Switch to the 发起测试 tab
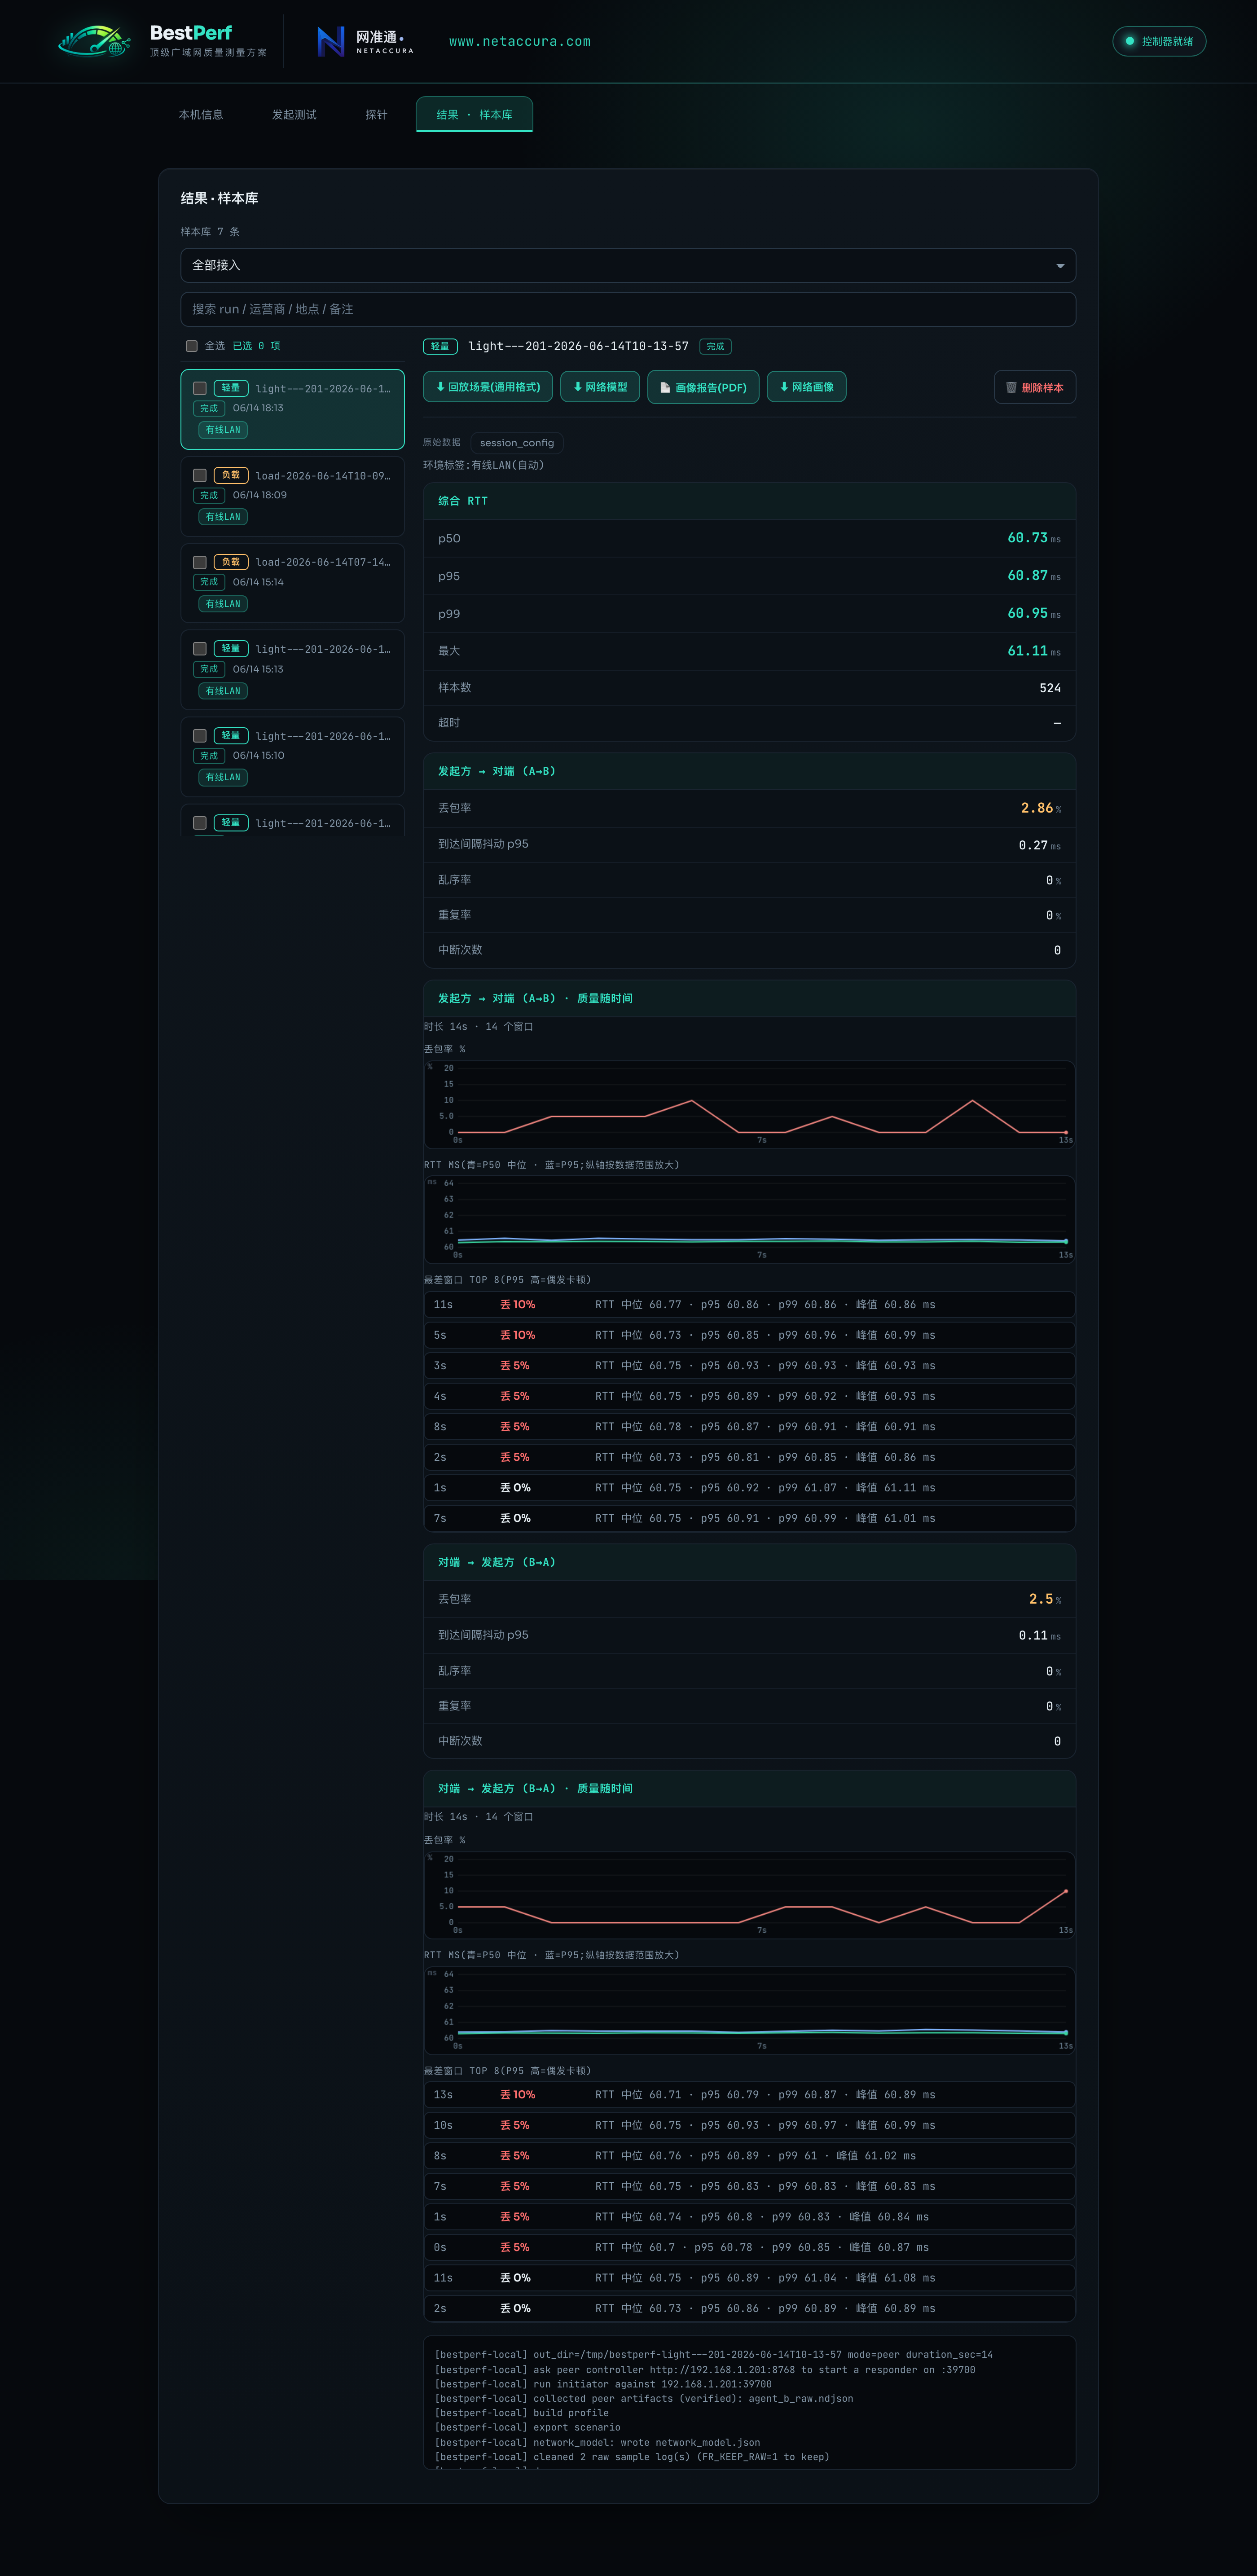This screenshot has height=2576, width=1257. (294, 115)
